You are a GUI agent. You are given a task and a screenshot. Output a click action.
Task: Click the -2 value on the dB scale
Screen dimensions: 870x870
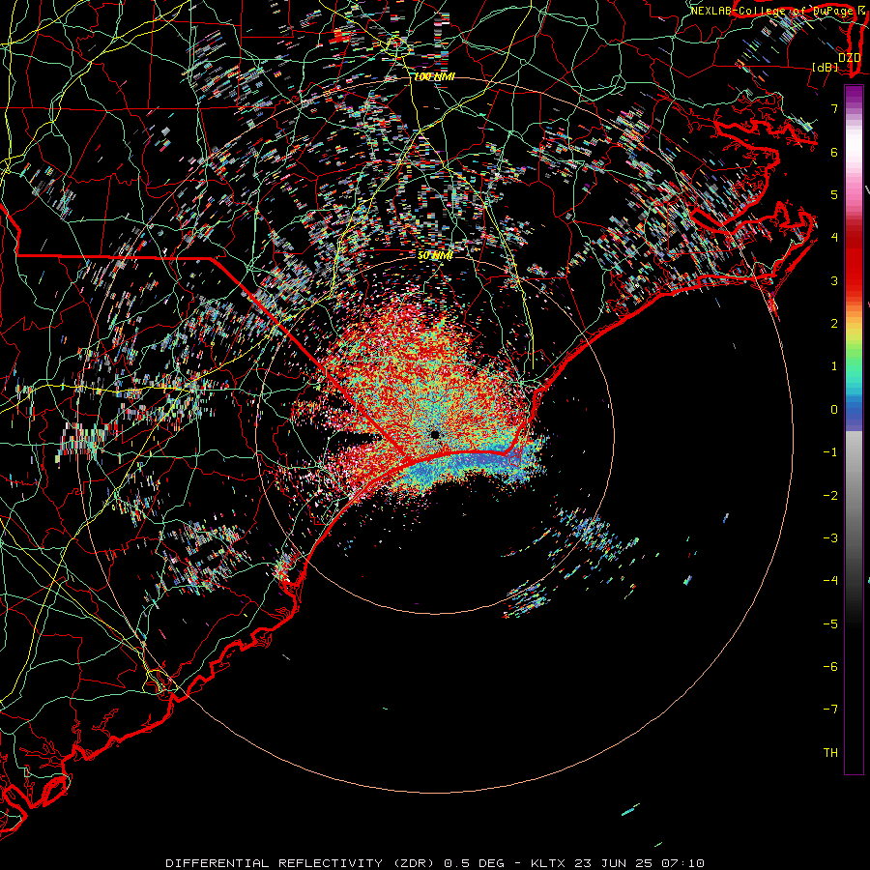(x=830, y=496)
